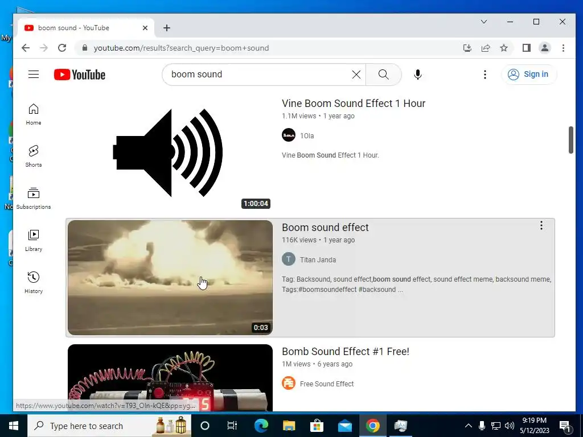
Task: Open Library in the sidebar
Action: pyautogui.click(x=34, y=241)
